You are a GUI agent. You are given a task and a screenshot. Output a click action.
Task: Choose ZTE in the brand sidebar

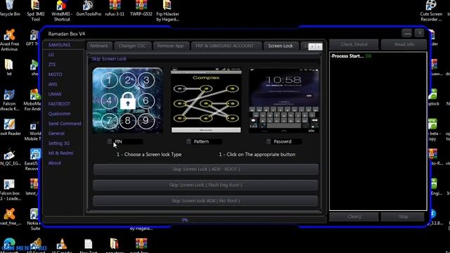coord(52,65)
